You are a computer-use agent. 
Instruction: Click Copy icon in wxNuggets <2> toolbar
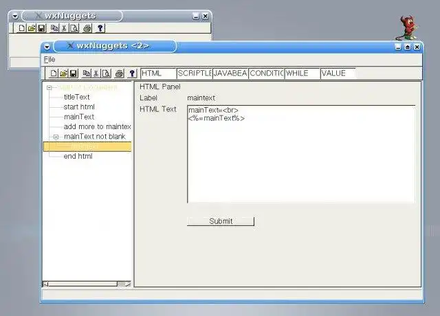coord(87,74)
